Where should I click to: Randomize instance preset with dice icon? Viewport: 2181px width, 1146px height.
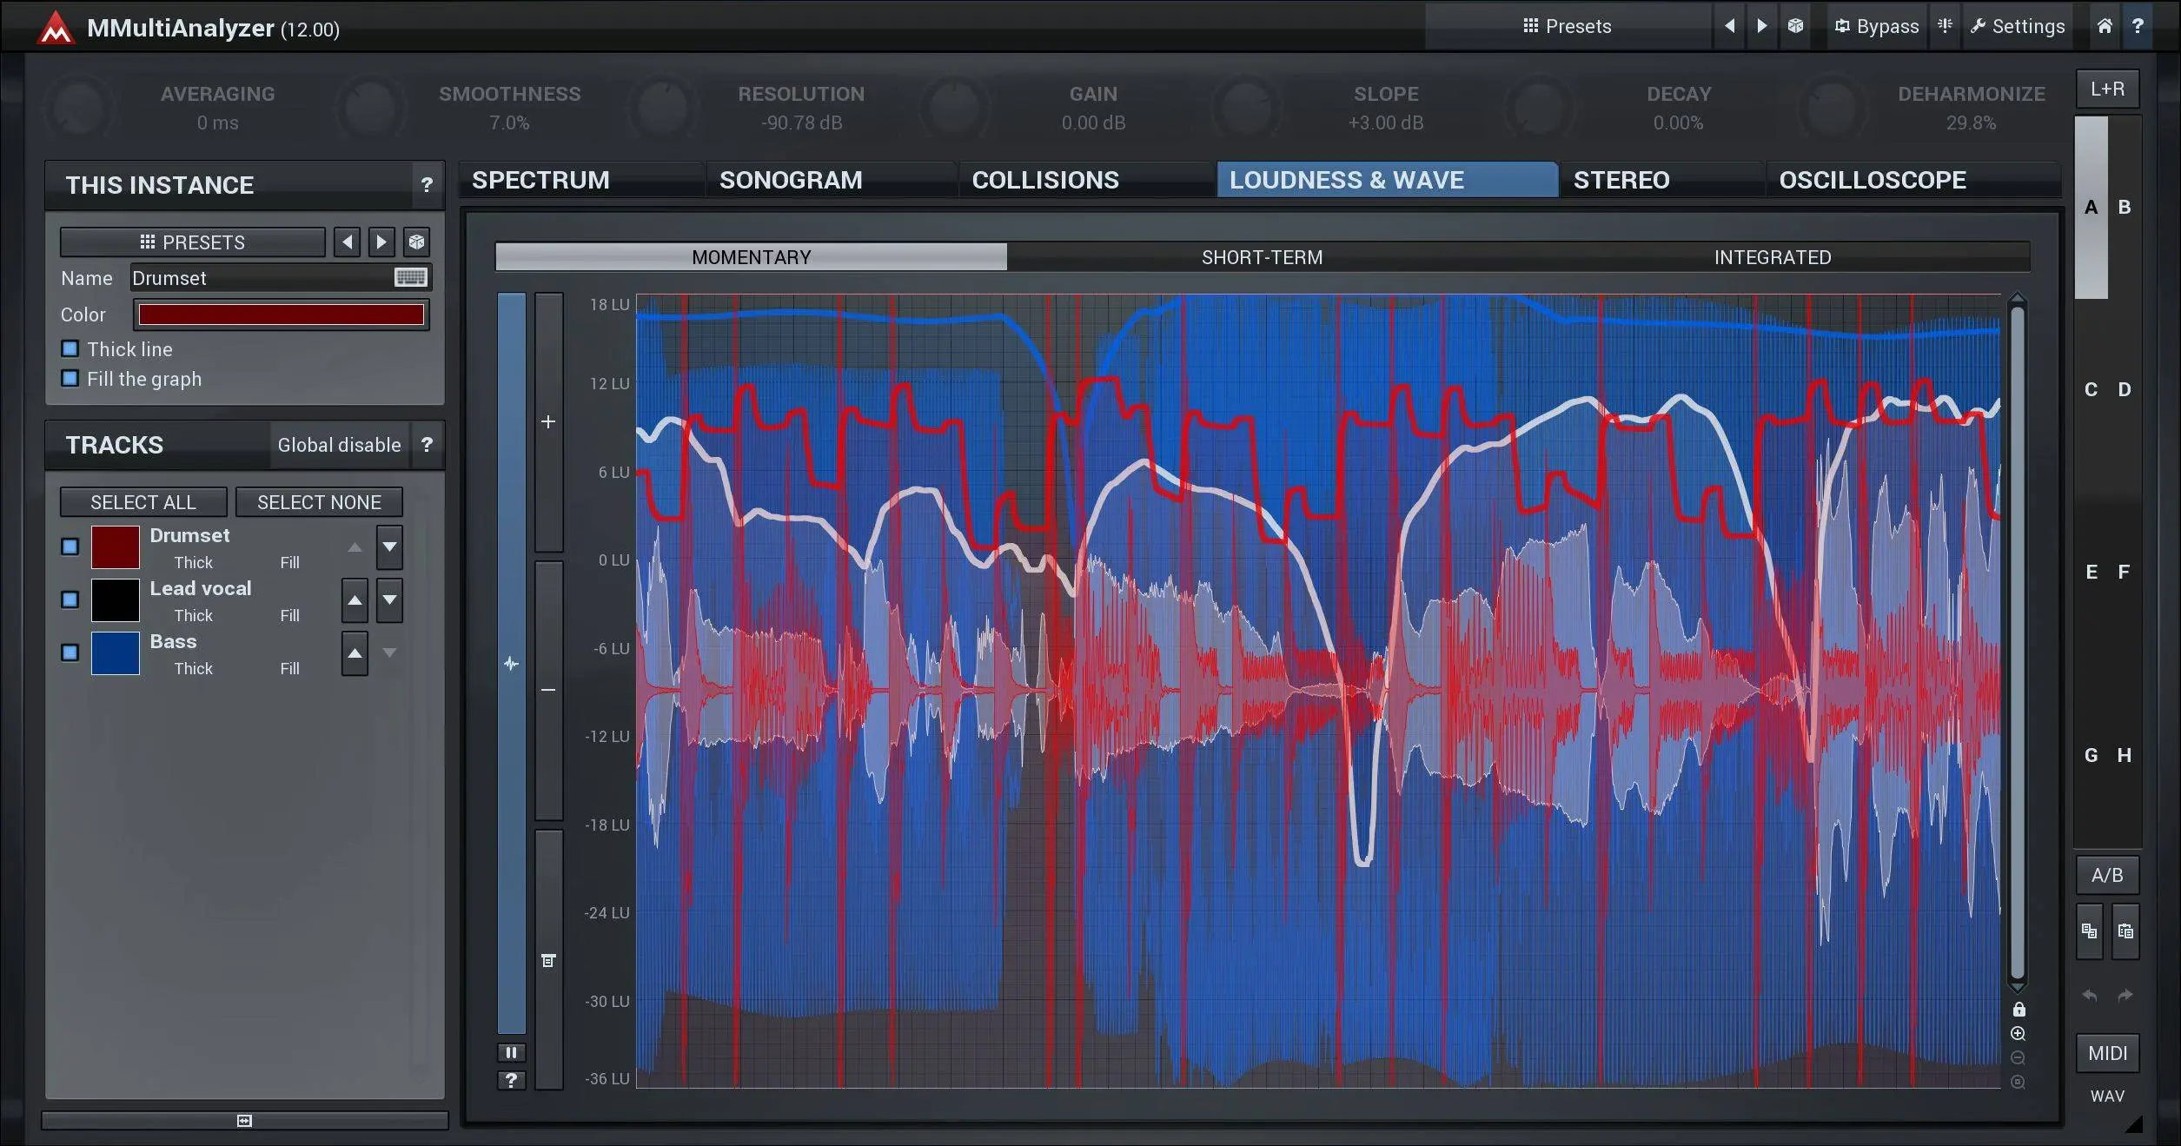(x=416, y=242)
